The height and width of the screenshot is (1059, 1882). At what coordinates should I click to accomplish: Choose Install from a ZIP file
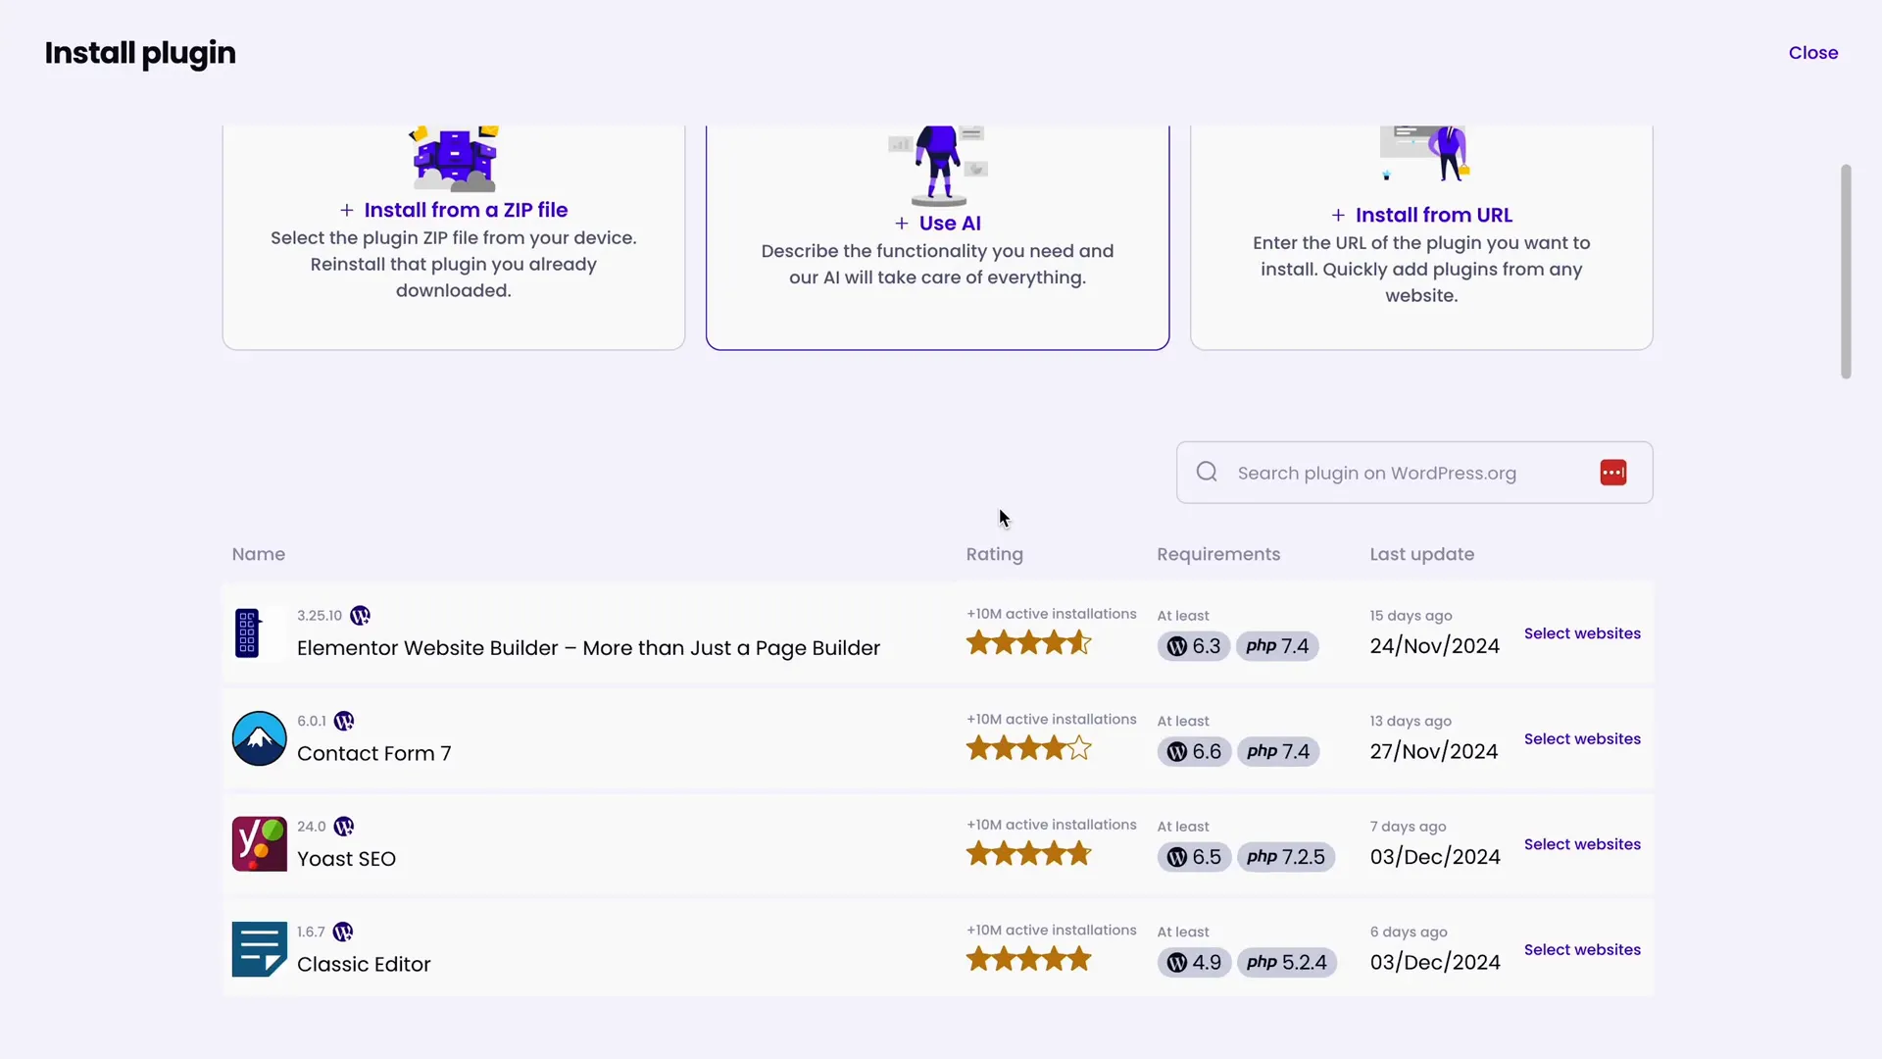(x=454, y=210)
